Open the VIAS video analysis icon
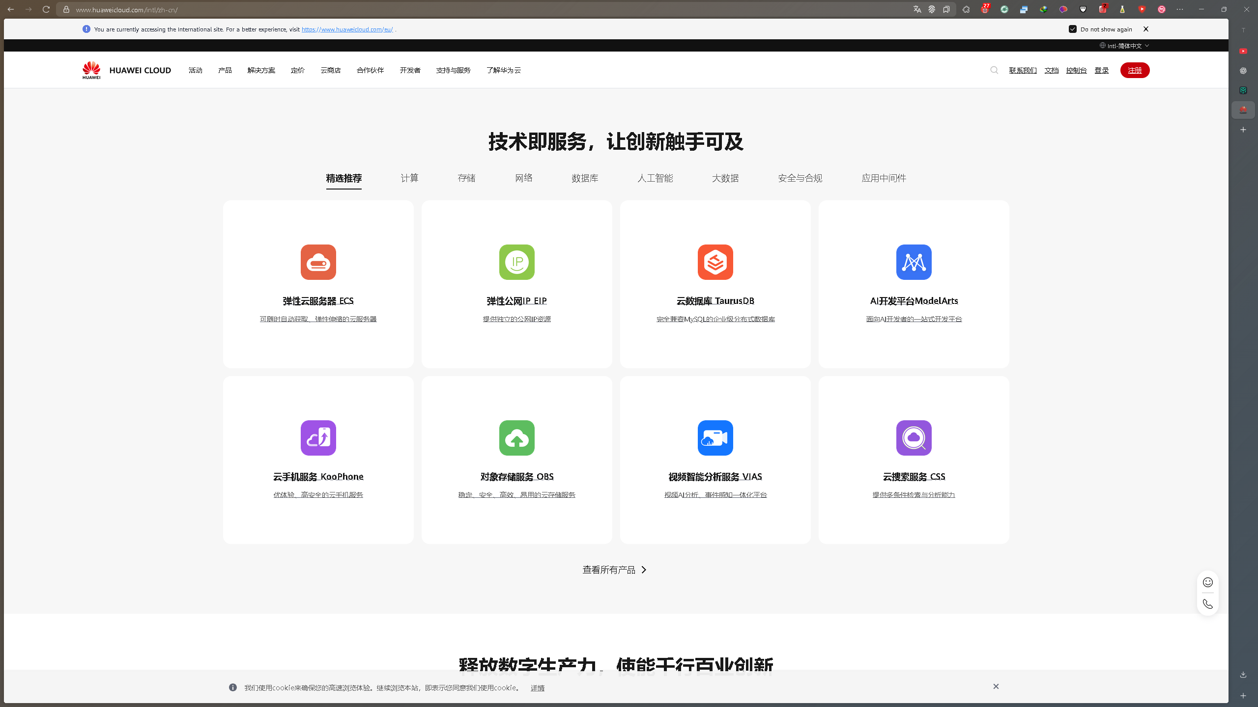The height and width of the screenshot is (707, 1258). [x=715, y=437]
